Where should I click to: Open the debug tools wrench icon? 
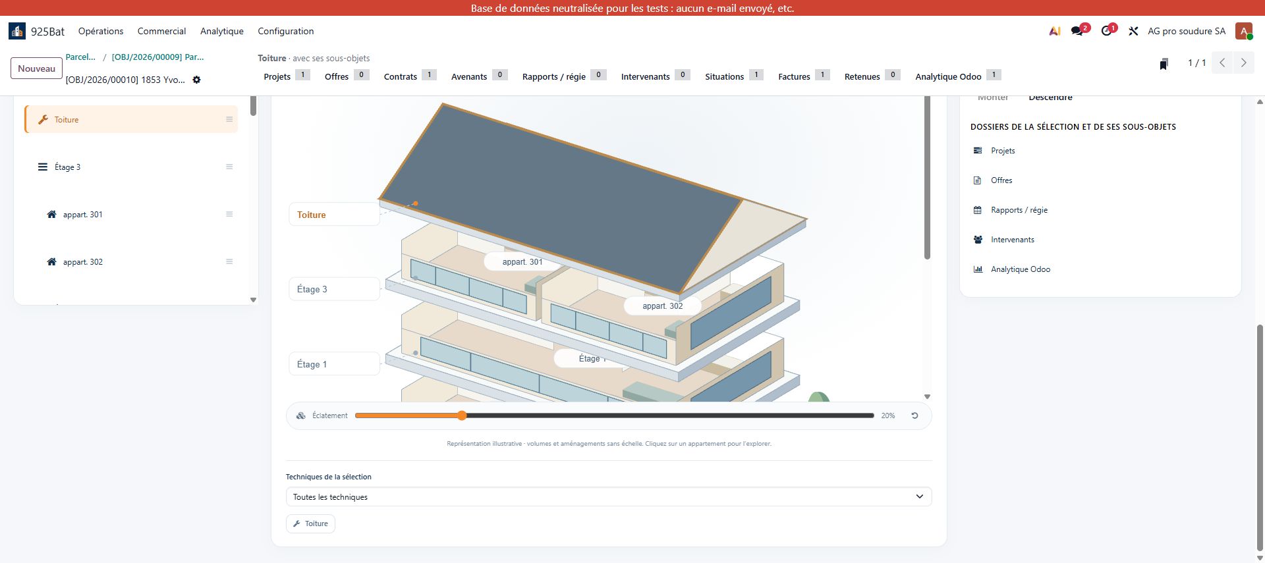pyautogui.click(x=1133, y=31)
